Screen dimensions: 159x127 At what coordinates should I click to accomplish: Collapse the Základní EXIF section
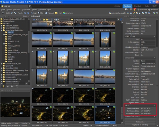[140, 36]
